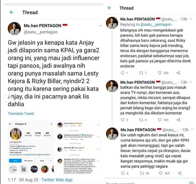Like the tweet with 469 likes
196x184 pixels.
(x=161, y=173)
